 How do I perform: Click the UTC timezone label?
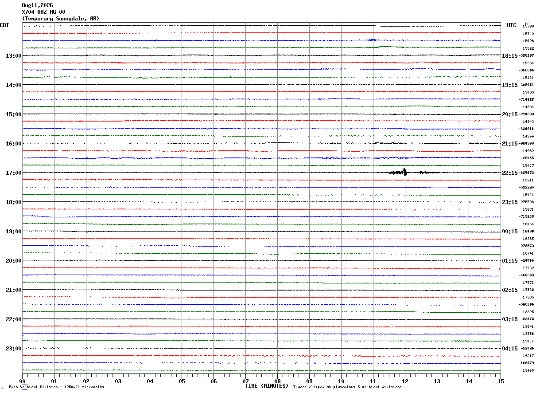click(x=512, y=25)
